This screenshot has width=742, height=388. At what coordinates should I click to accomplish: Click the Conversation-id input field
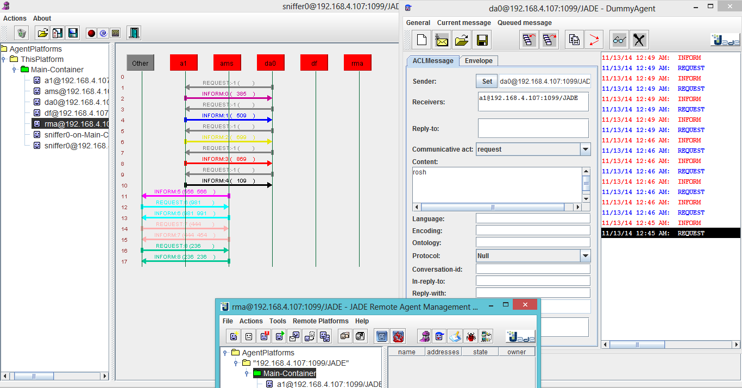click(533, 269)
